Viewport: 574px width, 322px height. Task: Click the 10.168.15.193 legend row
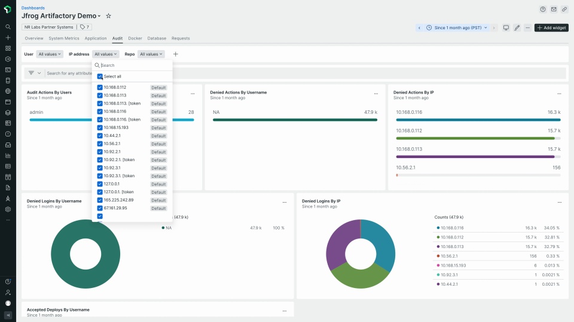pyautogui.click(x=498, y=265)
